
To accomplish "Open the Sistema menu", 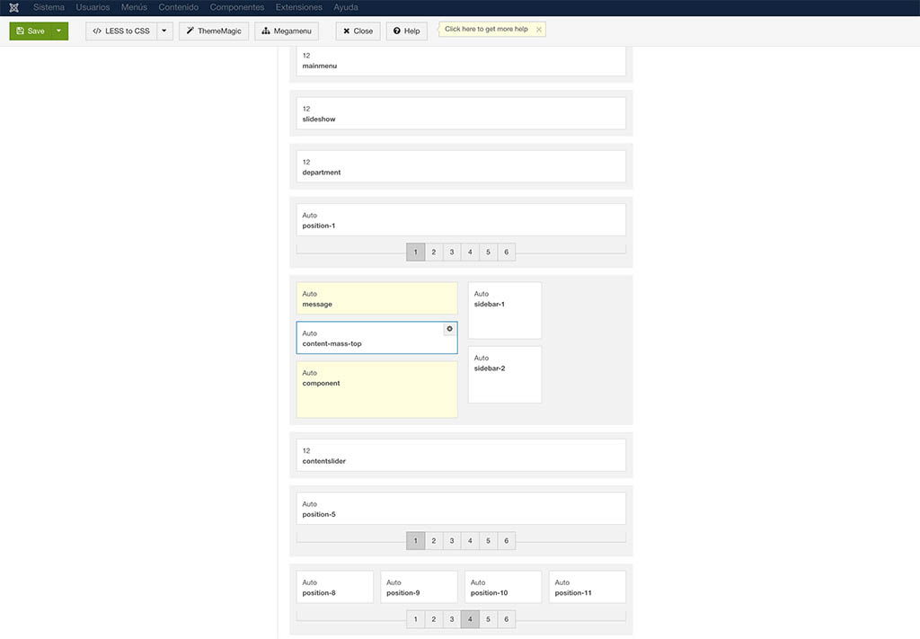I will coord(49,7).
